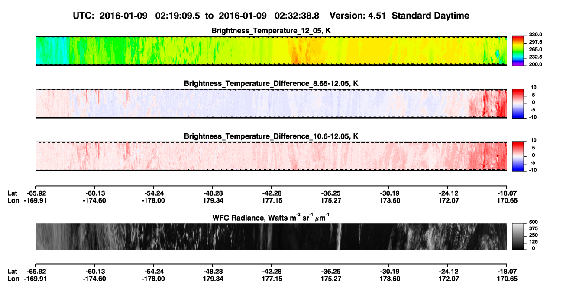The height and width of the screenshot is (288, 563).
Task: Click the red-blue colorbar beside the 8.65-12.05 panel
Action: click(518, 103)
